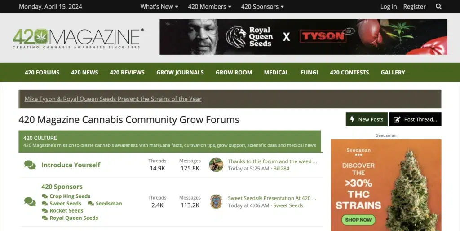Open the Introduce Yourself forum title
460x231 pixels.
71,165
